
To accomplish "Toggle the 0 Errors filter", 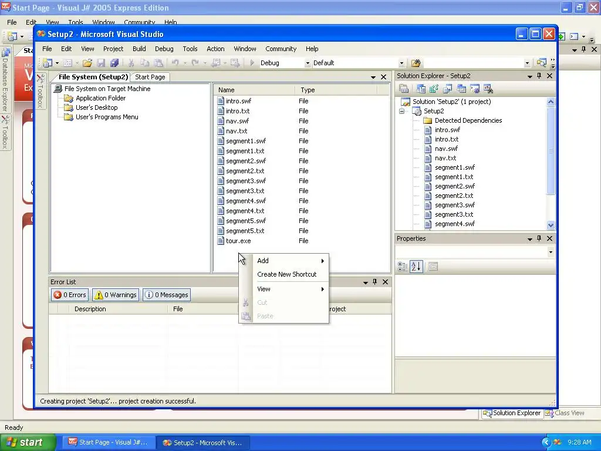I will (70, 295).
